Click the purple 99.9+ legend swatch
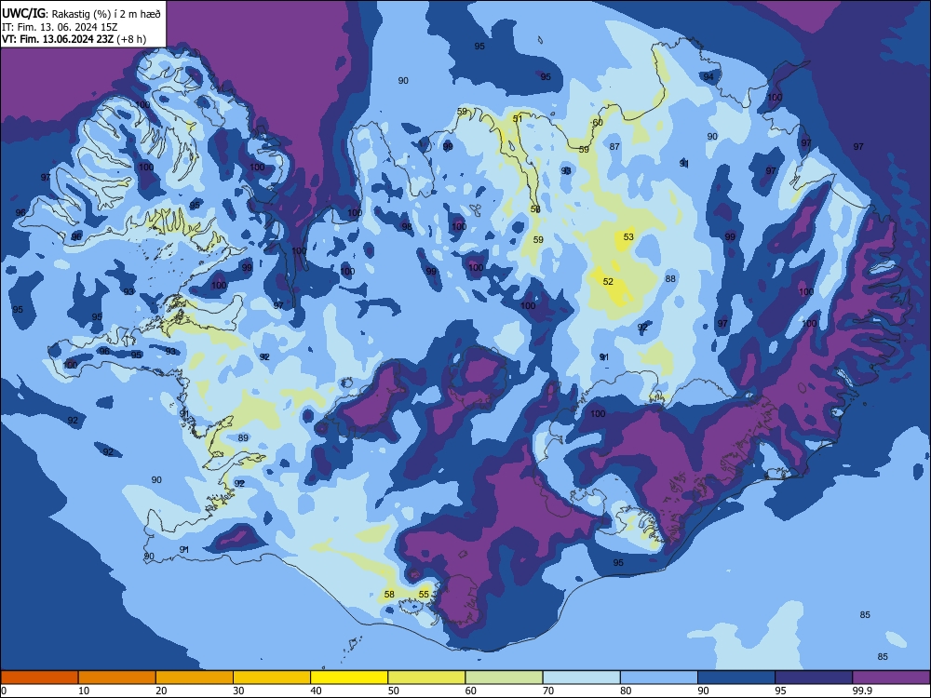The height and width of the screenshot is (698, 931). tap(891, 678)
